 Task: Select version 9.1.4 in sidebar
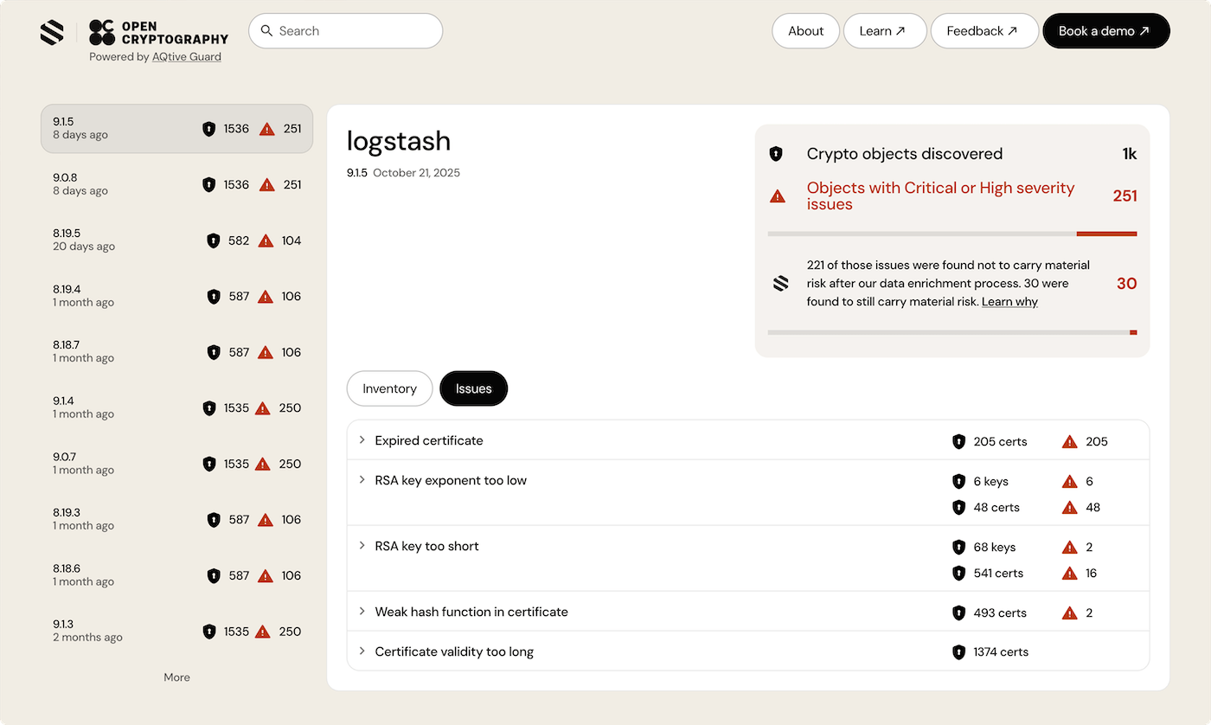(177, 407)
